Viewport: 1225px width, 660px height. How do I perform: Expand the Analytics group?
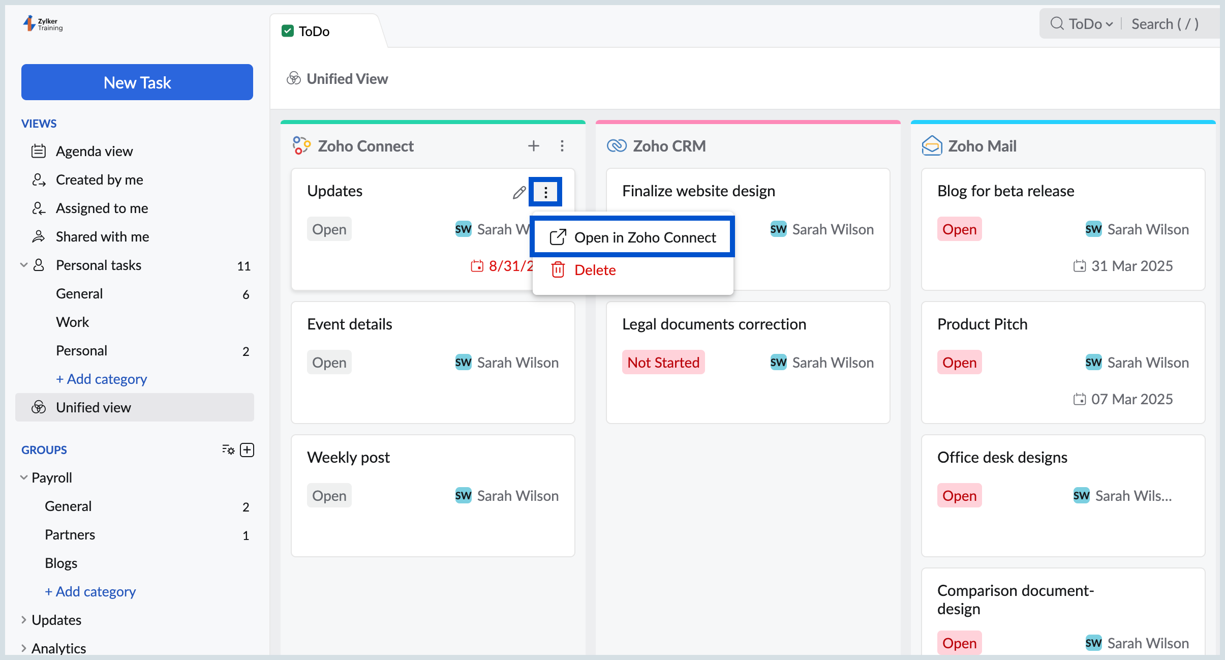pyautogui.click(x=23, y=648)
